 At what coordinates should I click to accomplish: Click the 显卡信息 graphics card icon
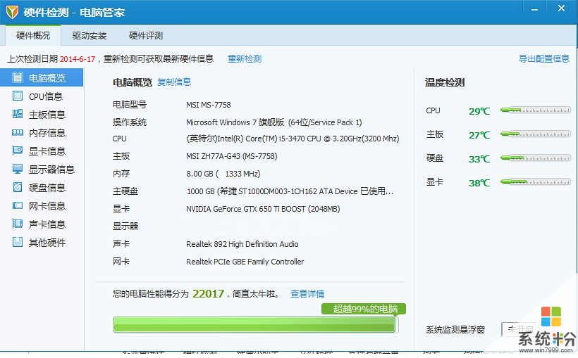point(17,151)
